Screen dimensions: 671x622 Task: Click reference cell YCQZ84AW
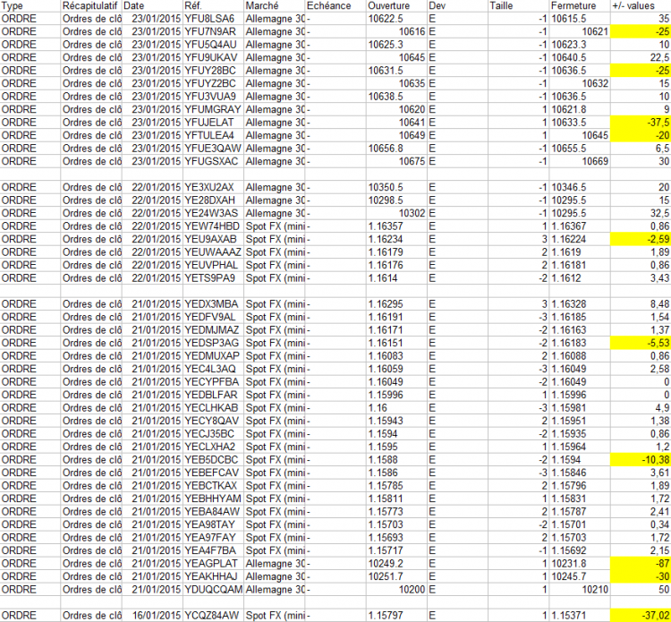214,616
